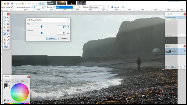The height and width of the screenshot is (105, 187).
Task: Switch to the beach image thumbnail
Action: [x=51, y=3]
